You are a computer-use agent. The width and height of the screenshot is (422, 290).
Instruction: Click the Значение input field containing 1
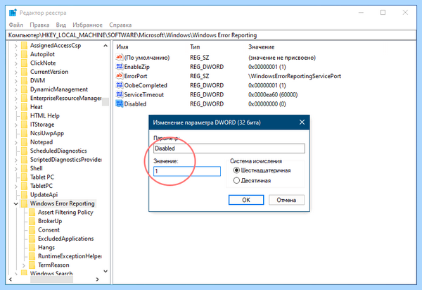[x=187, y=171]
